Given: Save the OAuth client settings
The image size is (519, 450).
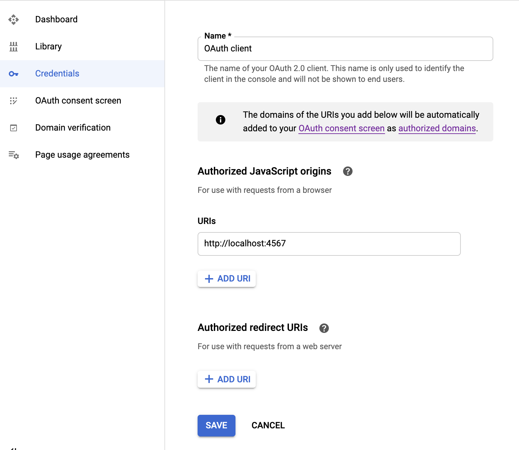Looking at the screenshot, I should point(216,425).
